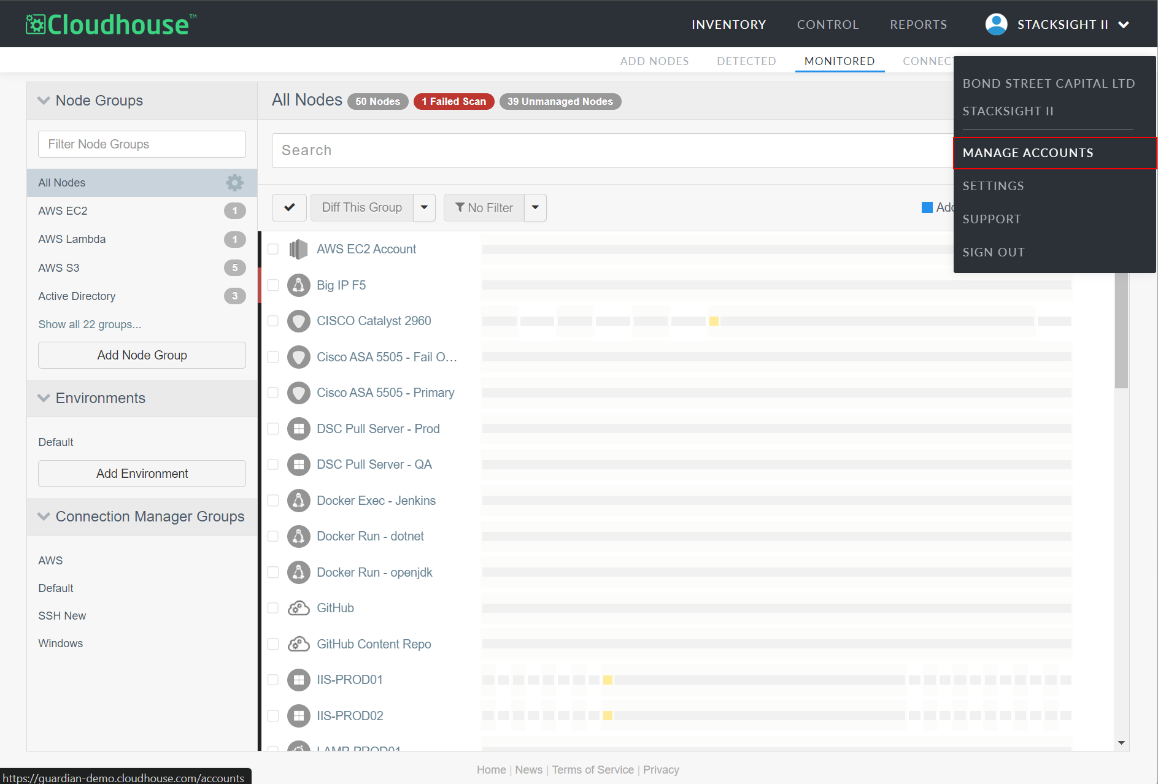1158x784 pixels.
Task: Click the GitHub cloud icon
Action: [298, 608]
